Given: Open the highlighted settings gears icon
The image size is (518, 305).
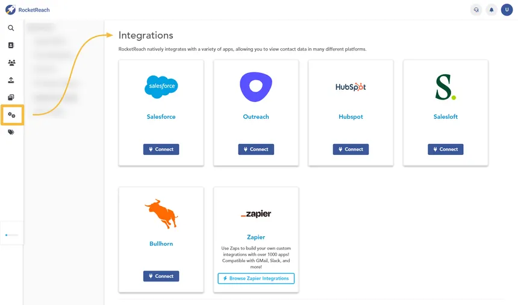Looking at the screenshot, I should pyautogui.click(x=11, y=115).
